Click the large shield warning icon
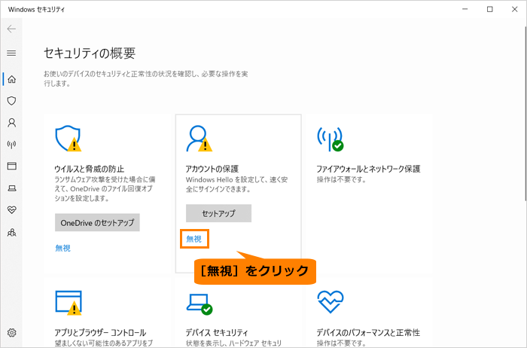Image resolution: width=527 pixels, height=348 pixels. [69, 139]
